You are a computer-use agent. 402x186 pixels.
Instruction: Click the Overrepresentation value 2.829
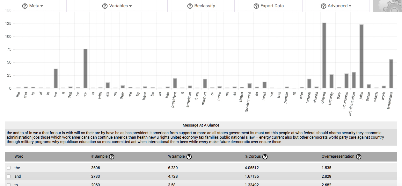326,176
